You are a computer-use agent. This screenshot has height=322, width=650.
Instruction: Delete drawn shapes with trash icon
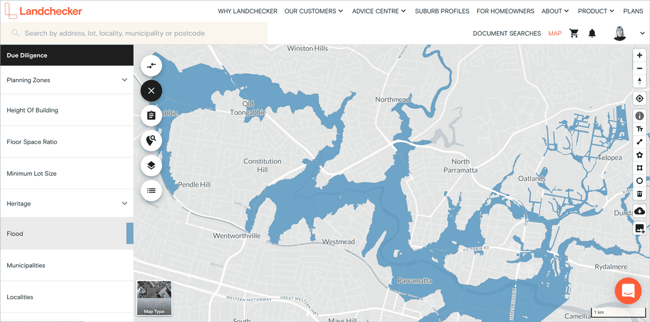[x=640, y=194]
